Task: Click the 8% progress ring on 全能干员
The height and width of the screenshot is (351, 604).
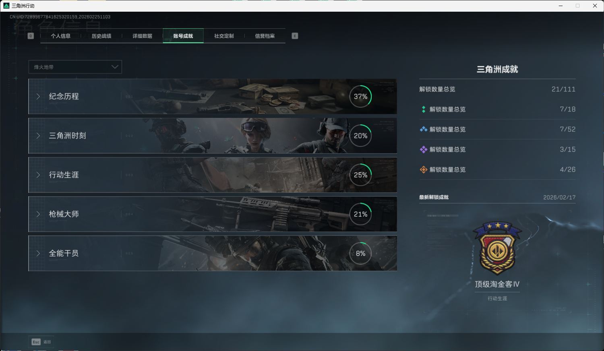Action: tap(360, 254)
